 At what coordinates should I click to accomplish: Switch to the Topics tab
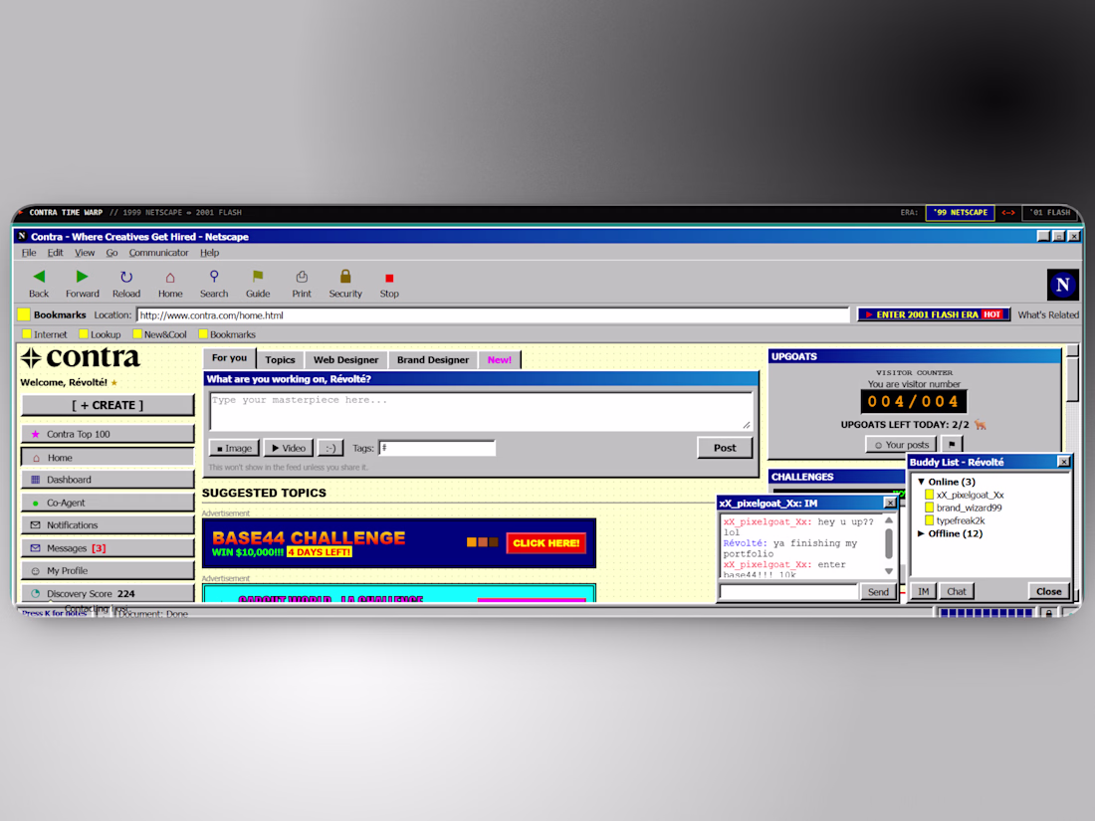tap(280, 359)
